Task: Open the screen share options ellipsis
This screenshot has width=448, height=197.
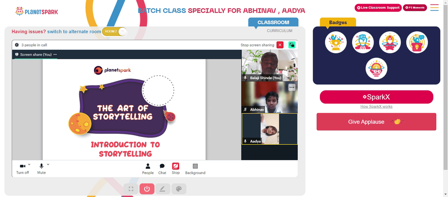Action: point(55,54)
